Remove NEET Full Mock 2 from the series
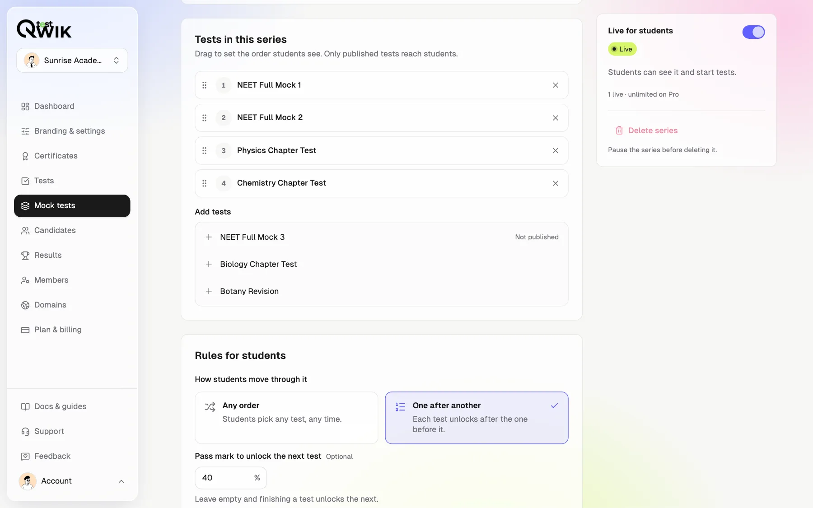Image resolution: width=813 pixels, height=508 pixels. click(x=556, y=118)
